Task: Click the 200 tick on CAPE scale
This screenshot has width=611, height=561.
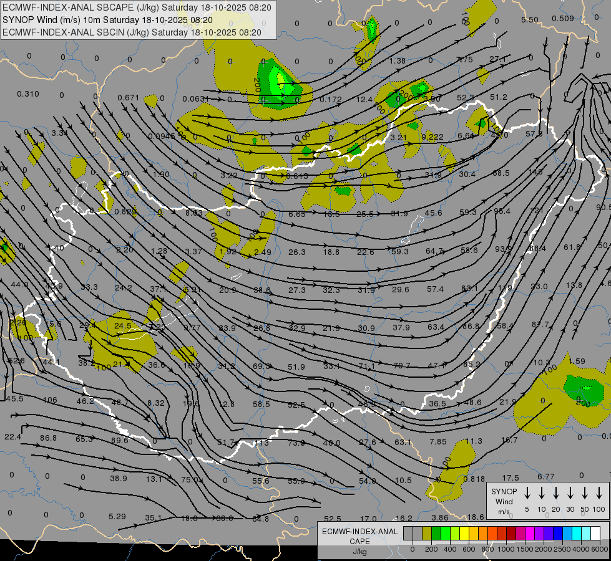Action: click(x=431, y=549)
